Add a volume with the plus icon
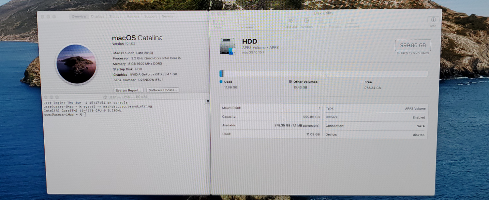489x200 pixels. (x=243, y=21)
